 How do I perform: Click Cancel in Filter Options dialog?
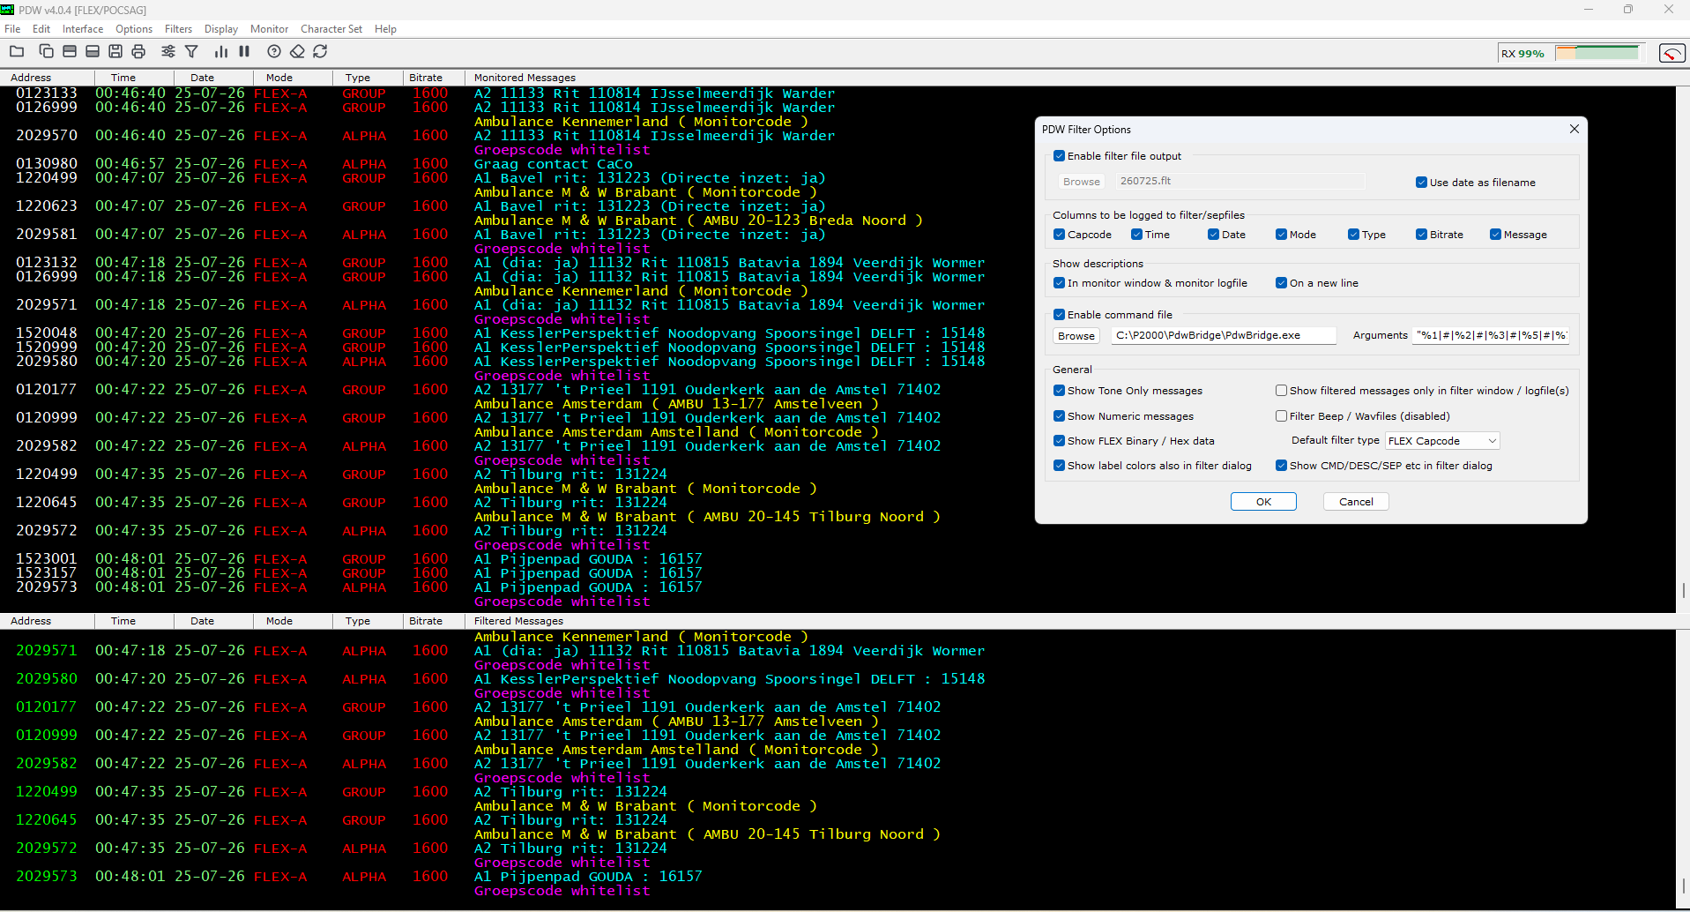(x=1356, y=502)
